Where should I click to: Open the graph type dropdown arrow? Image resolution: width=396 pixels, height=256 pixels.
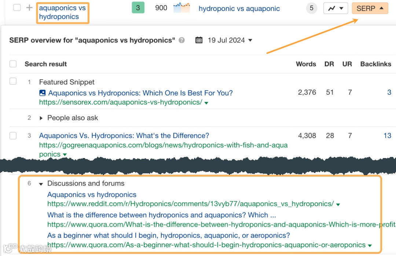pos(342,8)
